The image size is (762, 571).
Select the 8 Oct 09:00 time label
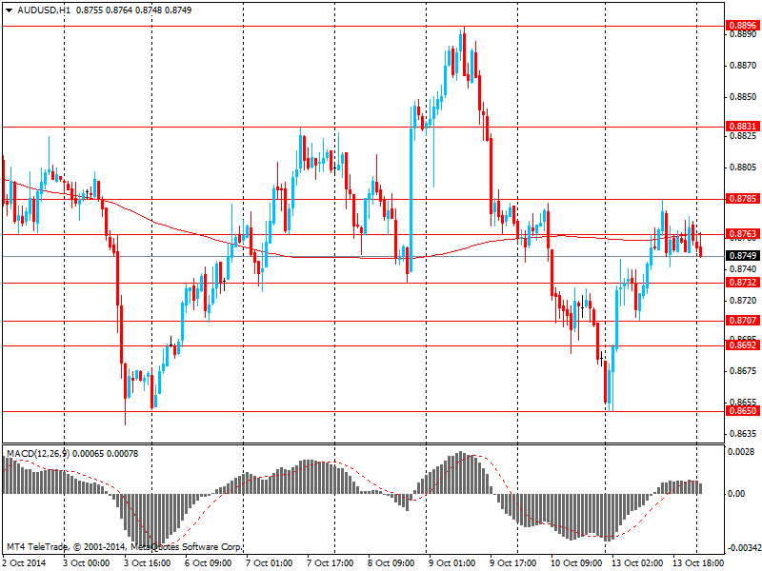tap(391, 562)
